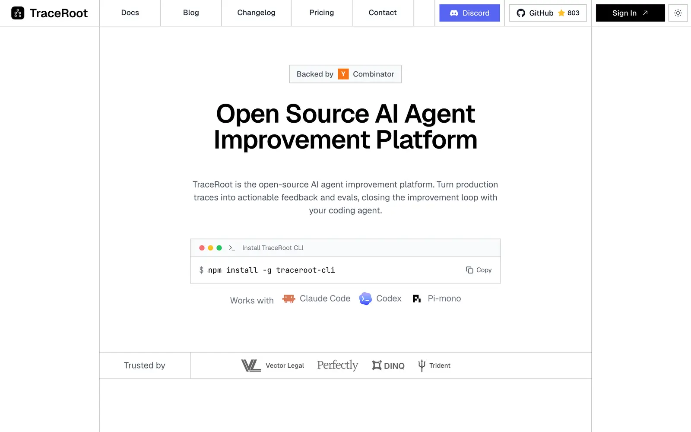Click the TraceRoot brand name
691x432 pixels.
point(59,13)
